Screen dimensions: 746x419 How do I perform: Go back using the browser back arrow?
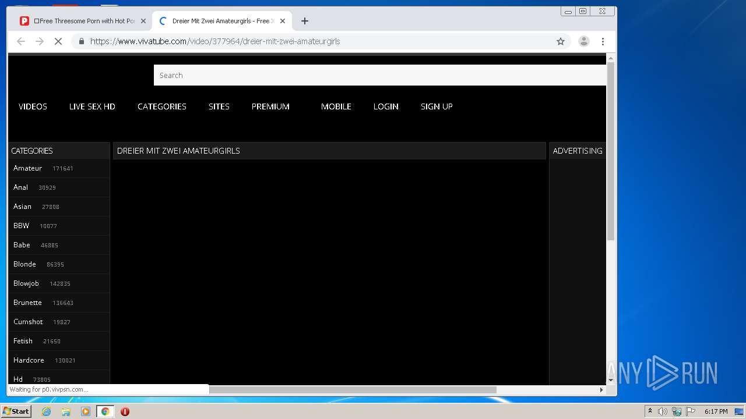tap(21, 41)
